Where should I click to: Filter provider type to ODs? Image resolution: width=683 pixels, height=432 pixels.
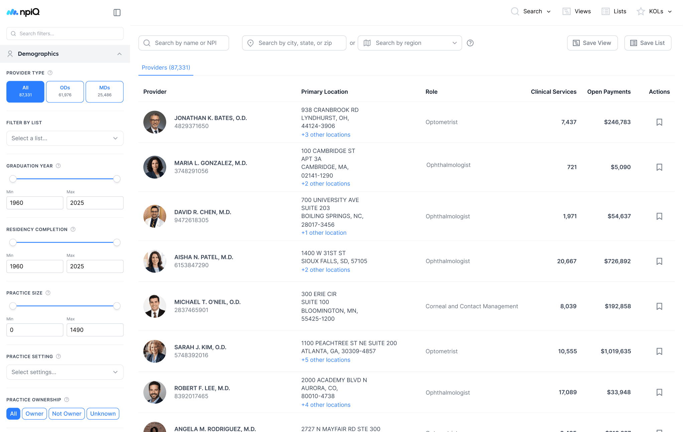pyautogui.click(x=65, y=91)
